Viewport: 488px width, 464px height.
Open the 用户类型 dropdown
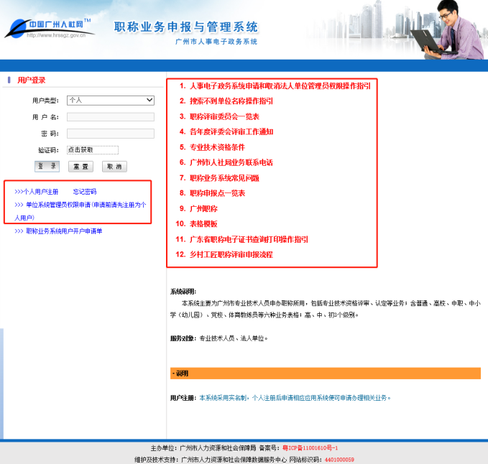pos(111,100)
